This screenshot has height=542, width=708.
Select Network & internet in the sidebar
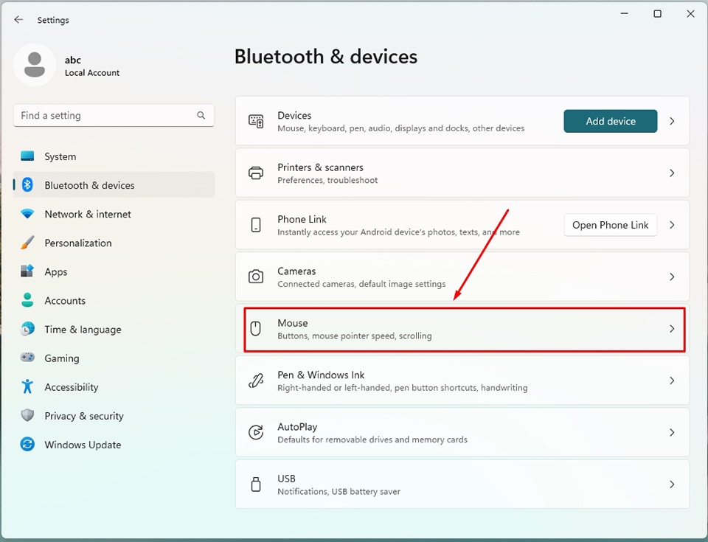(114, 214)
